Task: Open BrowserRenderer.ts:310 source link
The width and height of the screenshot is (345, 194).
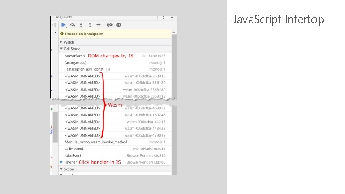Action: point(146,156)
